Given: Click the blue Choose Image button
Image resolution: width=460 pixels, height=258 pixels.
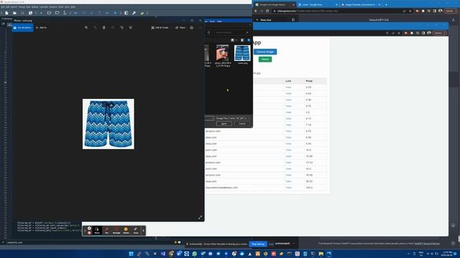Looking at the screenshot, I should [x=265, y=52].
